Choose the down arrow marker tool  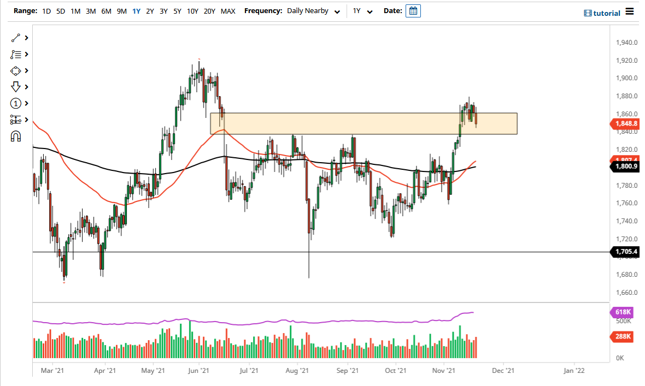(16, 87)
